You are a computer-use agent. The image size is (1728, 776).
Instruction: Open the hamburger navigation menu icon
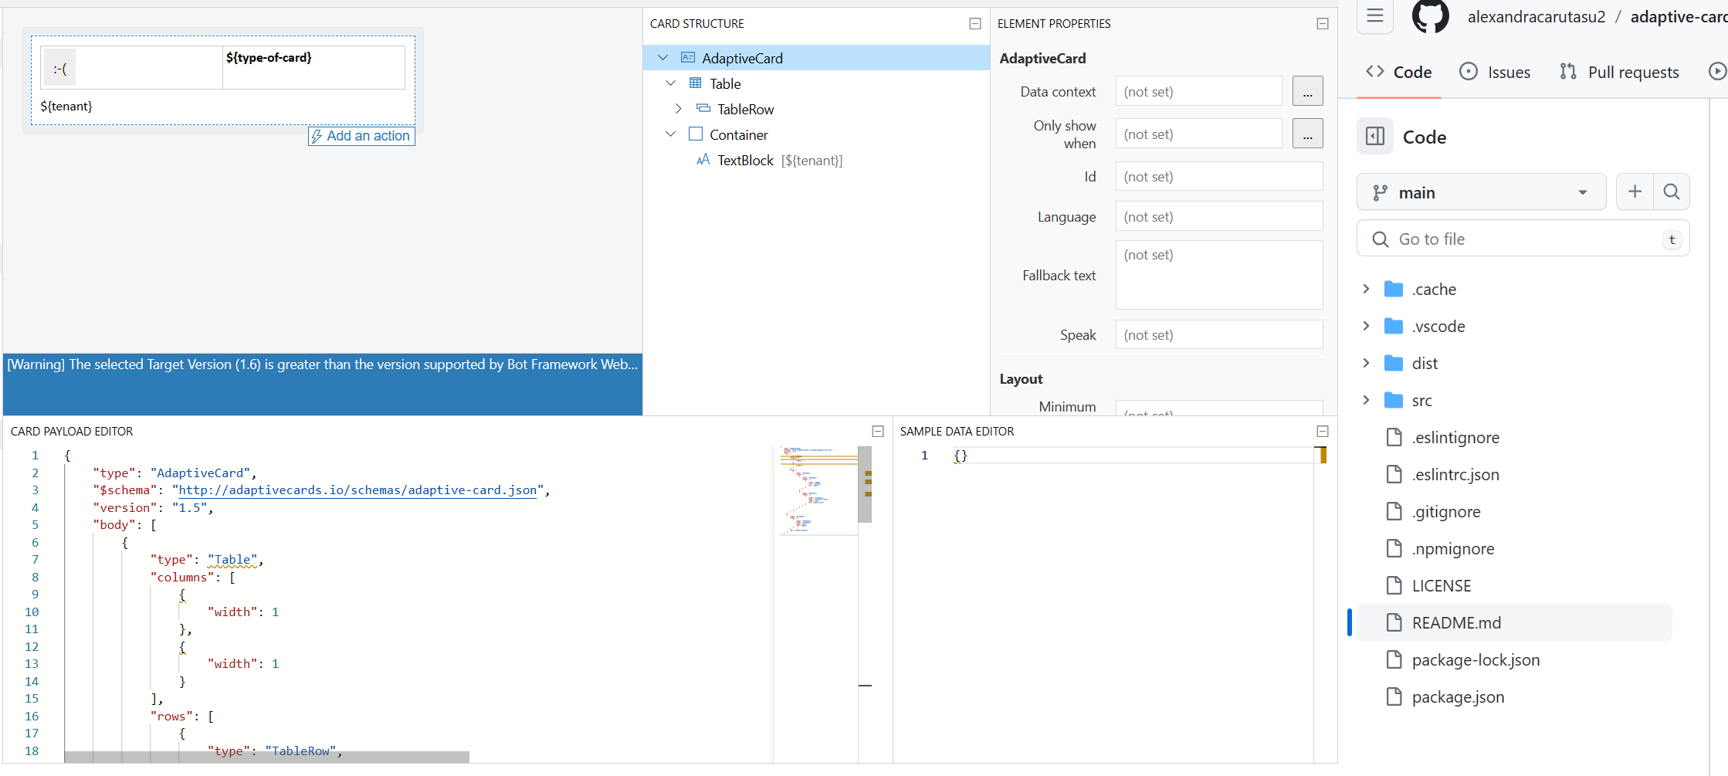tap(1375, 15)
